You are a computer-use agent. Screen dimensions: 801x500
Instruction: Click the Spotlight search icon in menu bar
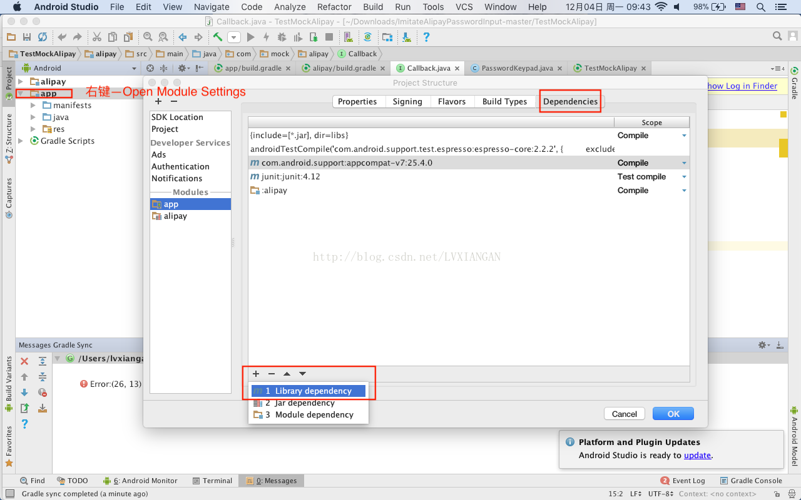[761, 7]
